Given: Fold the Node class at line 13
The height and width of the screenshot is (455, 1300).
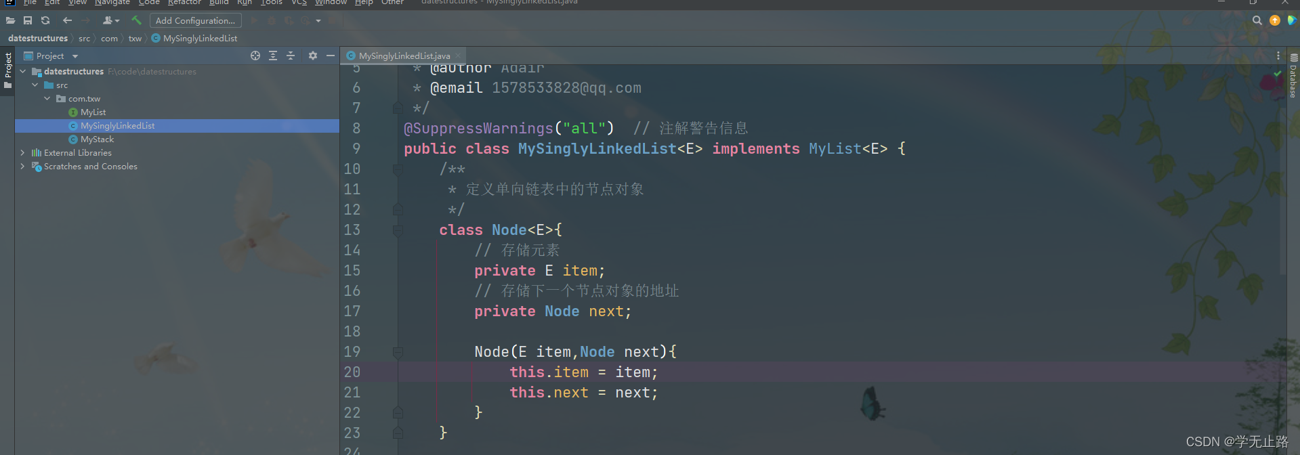Looking at the screenshot, I should point(398,230).
